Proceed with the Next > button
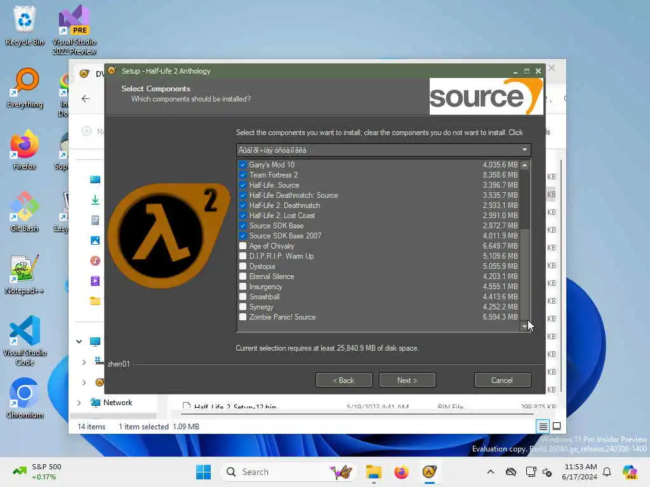 tap(407, 380)
